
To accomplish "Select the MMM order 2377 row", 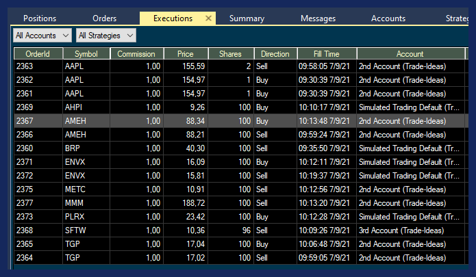I will point(205,203).
